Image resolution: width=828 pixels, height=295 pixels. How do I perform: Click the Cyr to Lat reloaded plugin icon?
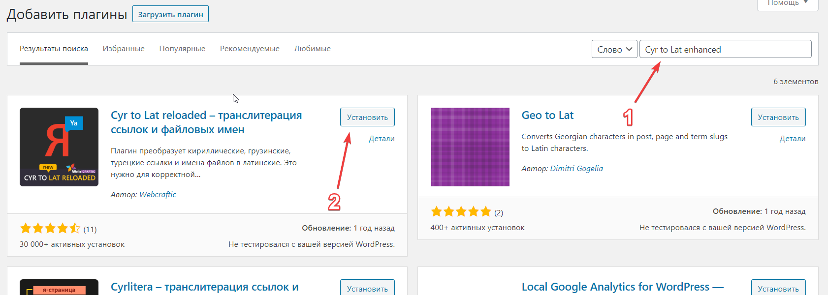59,147
